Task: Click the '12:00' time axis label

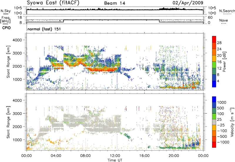Action: [115, 156]
